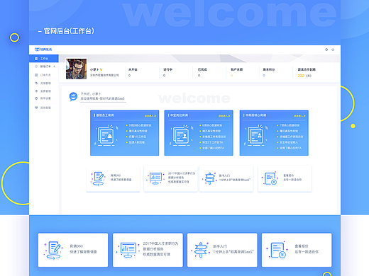Enter the middle package card via 点击进入 link
The width and height of the screenshot is (369, 276).
pos(224,116)
